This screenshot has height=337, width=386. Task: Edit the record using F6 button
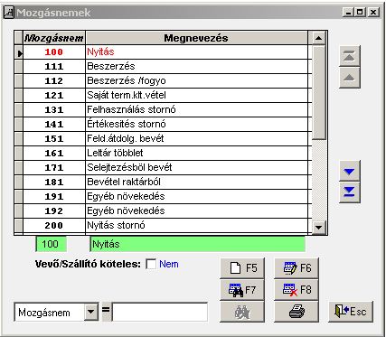pyautogui.click(x=297, y=267)
